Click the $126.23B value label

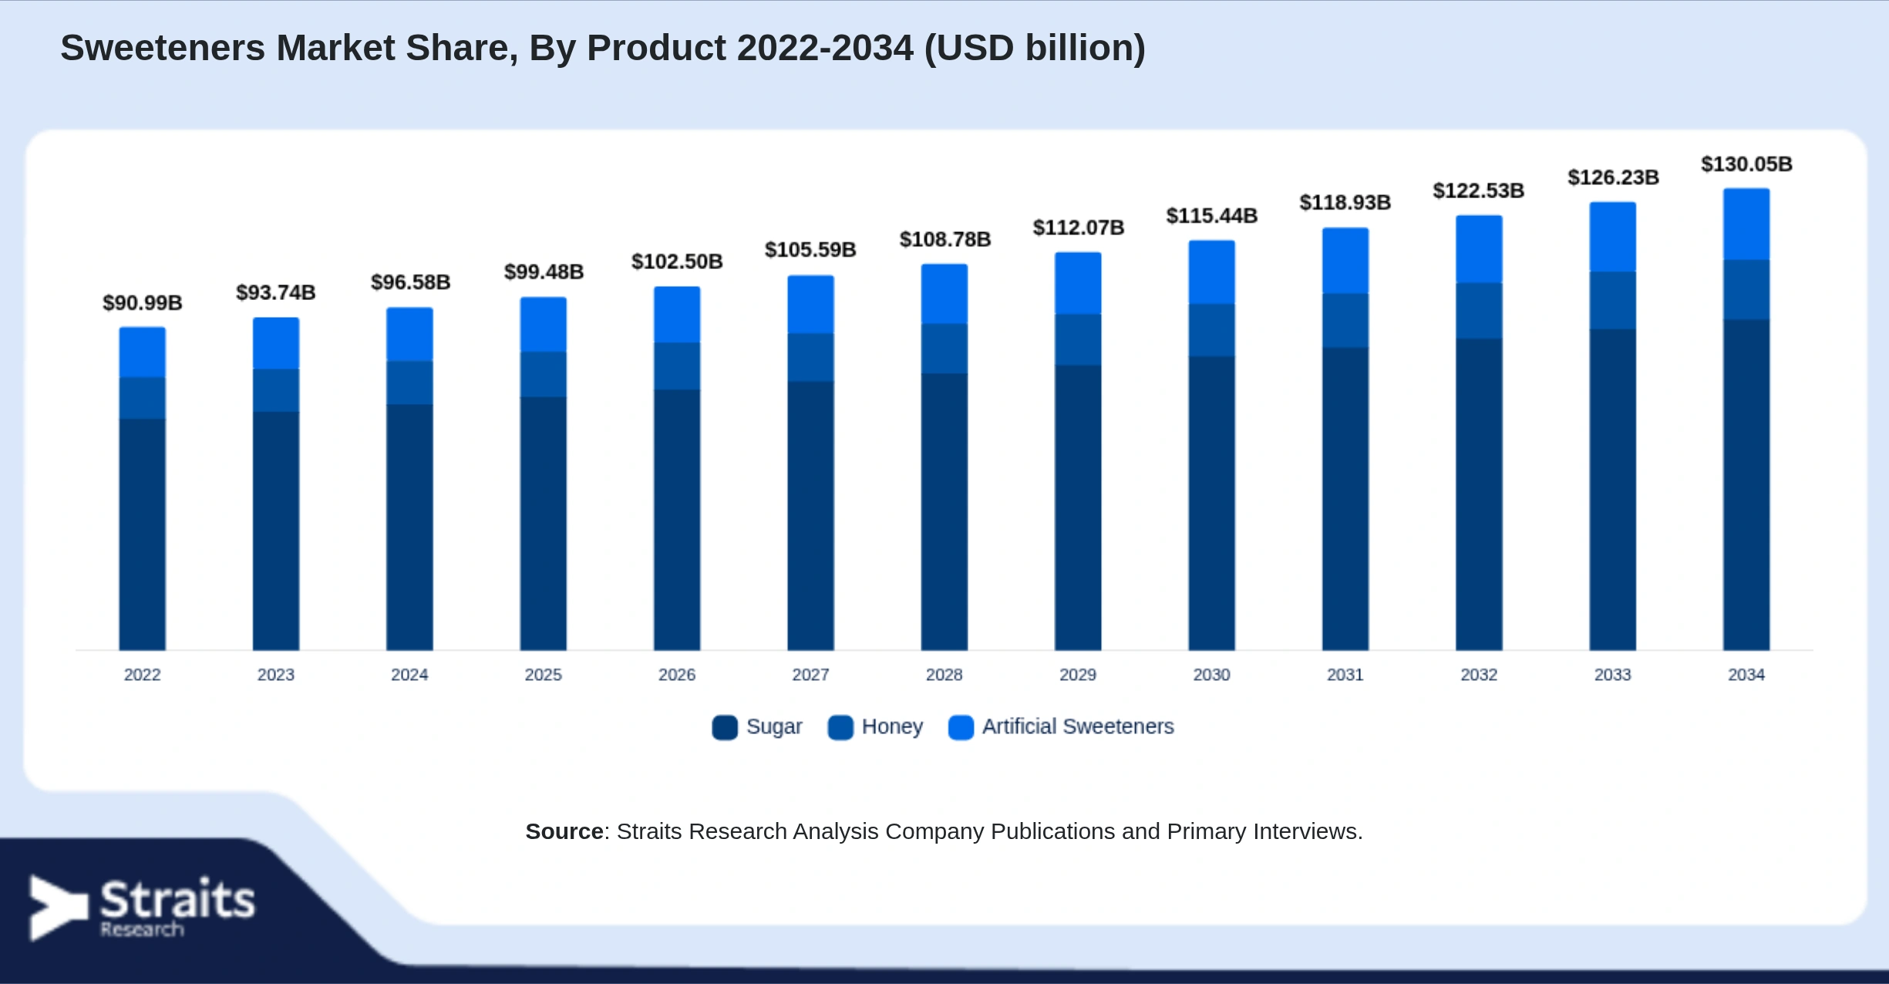pyautogui.click(x=1613, y=177)
